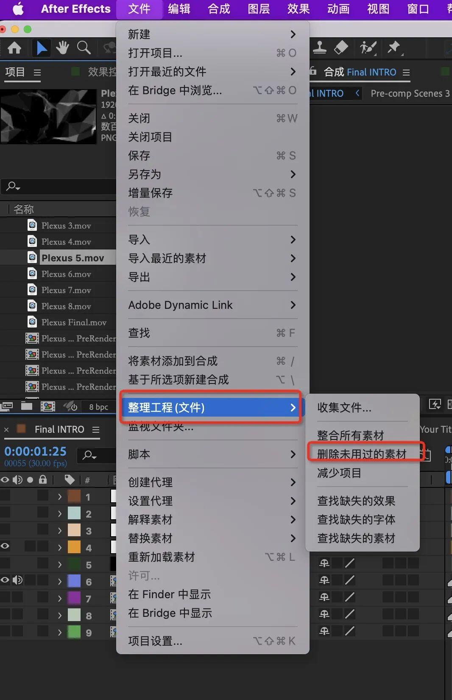Click layer 1 brown label color swatch
The image size is (452, 700).
click(x=74, y=496)
